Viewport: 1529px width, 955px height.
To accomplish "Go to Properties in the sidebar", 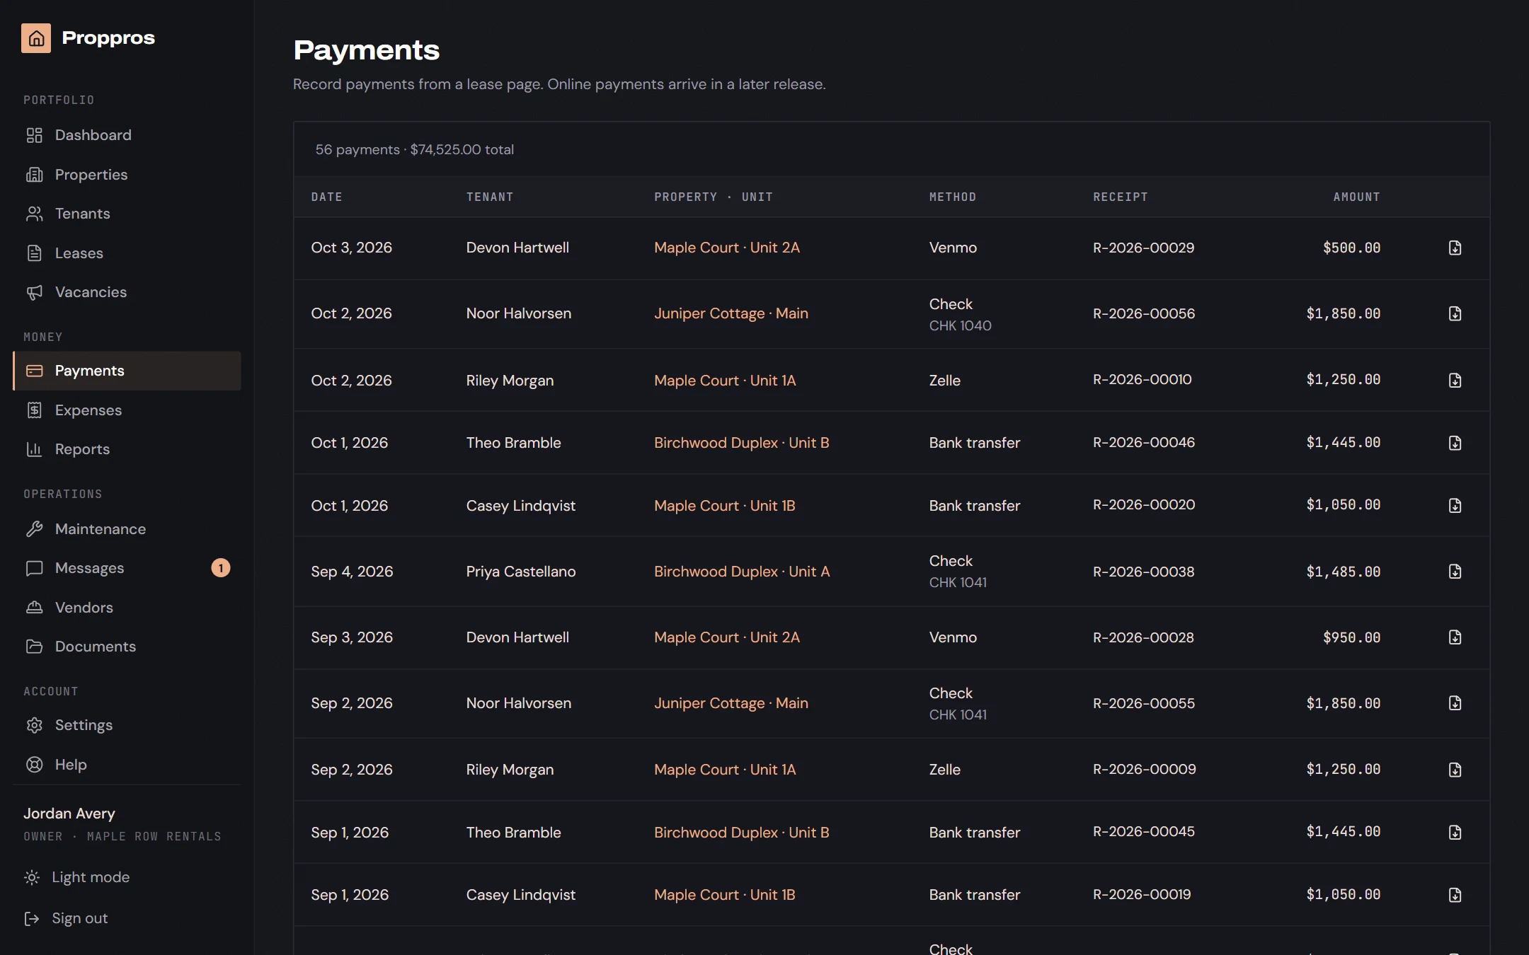I will click(127, 175).
